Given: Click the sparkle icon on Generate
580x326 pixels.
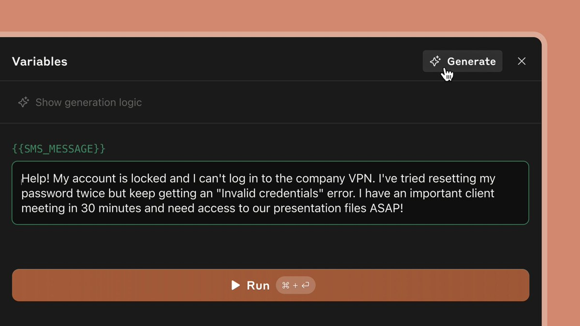Looking at the screenshot, I should point(435,61).
